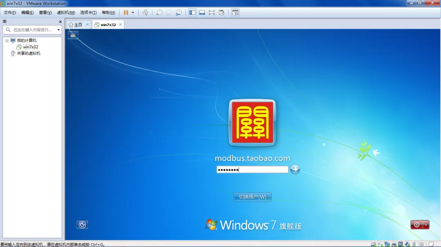Select the win7x32 tab
Viewport: 441px width, 247px height.
coord(108,25)
